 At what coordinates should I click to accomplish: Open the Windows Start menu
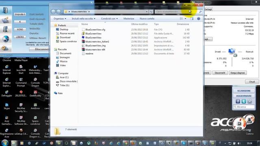[5, 143]
